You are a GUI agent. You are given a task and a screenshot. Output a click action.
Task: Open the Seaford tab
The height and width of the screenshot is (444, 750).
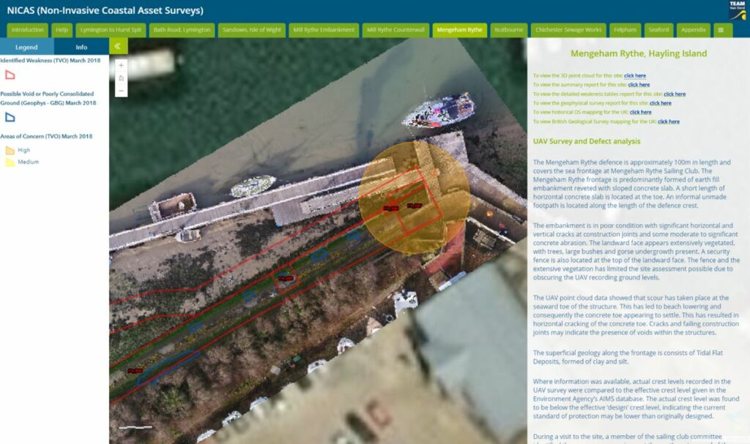(x=658, y=30)
